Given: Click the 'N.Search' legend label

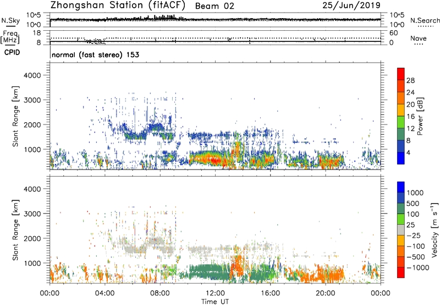Looking at the screenshot, I should pos(425,20).
